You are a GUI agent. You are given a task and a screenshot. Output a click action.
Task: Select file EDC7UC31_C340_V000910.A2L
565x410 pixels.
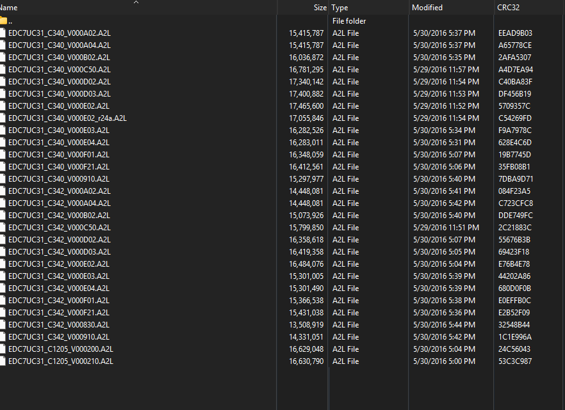click(x=58, y=179)
